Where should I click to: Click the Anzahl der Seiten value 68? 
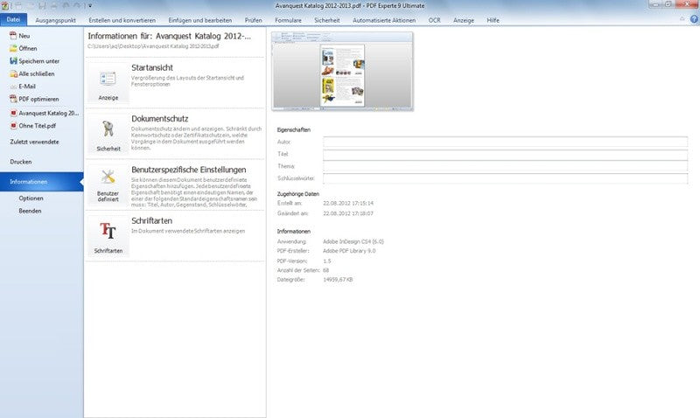[x=325, y=270]
